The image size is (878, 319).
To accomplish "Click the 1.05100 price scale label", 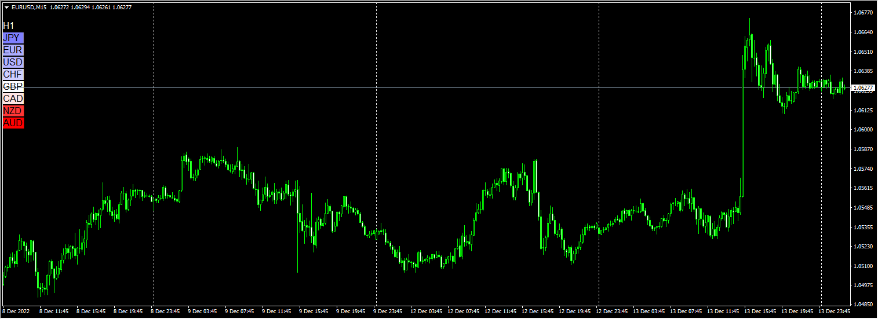I will click(864, 266).
